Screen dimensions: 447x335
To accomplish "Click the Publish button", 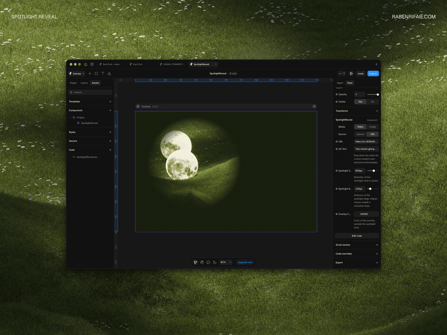I will 373,74.
